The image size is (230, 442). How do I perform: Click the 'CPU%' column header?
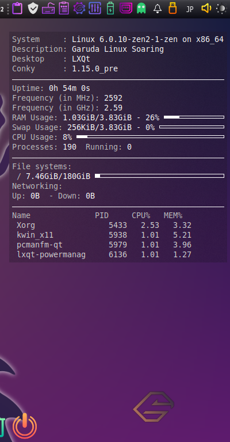(141, 215)
